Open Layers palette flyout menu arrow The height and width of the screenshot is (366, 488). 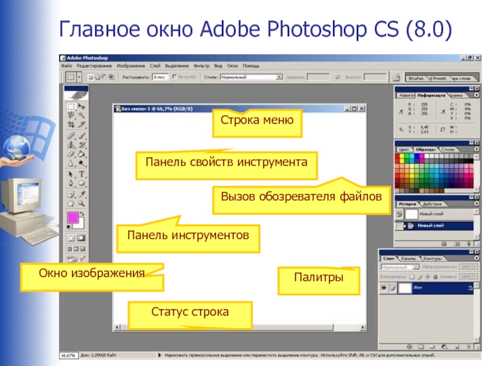[x=476, y=258]
